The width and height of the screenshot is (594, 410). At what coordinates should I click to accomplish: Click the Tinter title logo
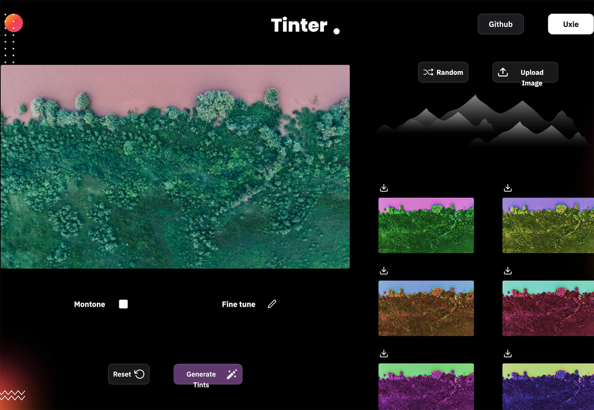[305, 25]
